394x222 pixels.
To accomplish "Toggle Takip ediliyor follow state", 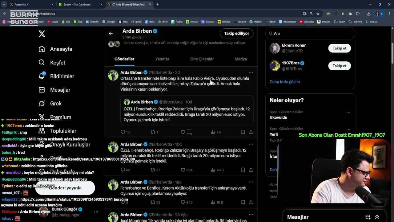I will pos(236,33).
